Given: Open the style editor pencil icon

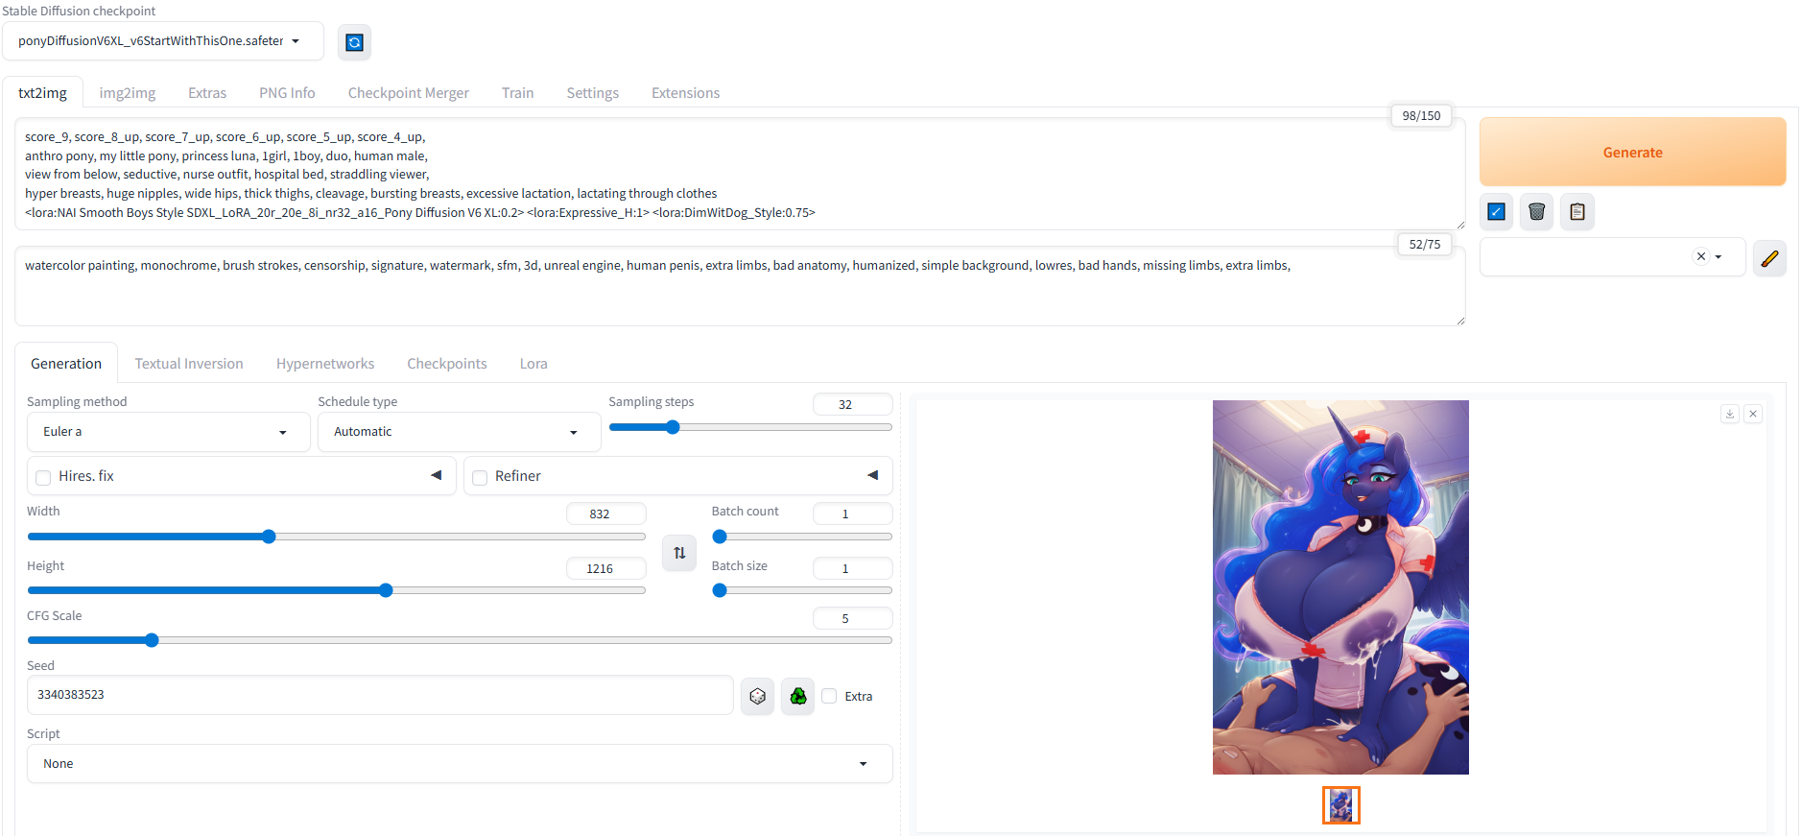Looking at the screenshot, I should (x=1769, y=257).
